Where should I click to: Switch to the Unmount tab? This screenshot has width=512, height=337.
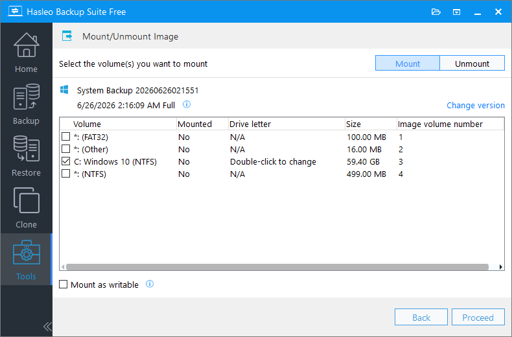pyautogui.click(x=472, y=64)
